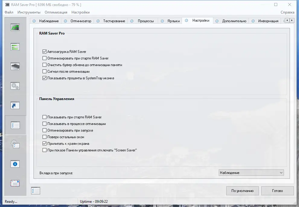Uncheck Прилипать к краям экрана
299x207 pixels.
44,144
